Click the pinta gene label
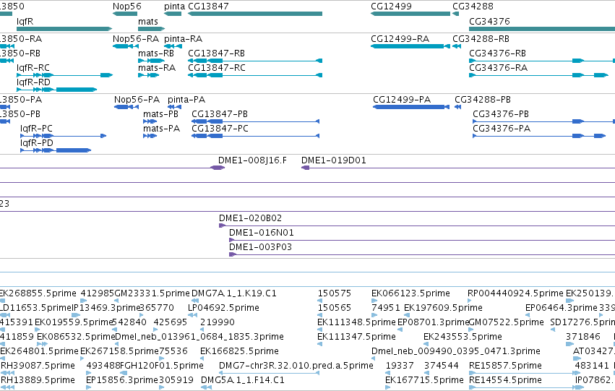615x391 pixels. (x=174, y=7)
